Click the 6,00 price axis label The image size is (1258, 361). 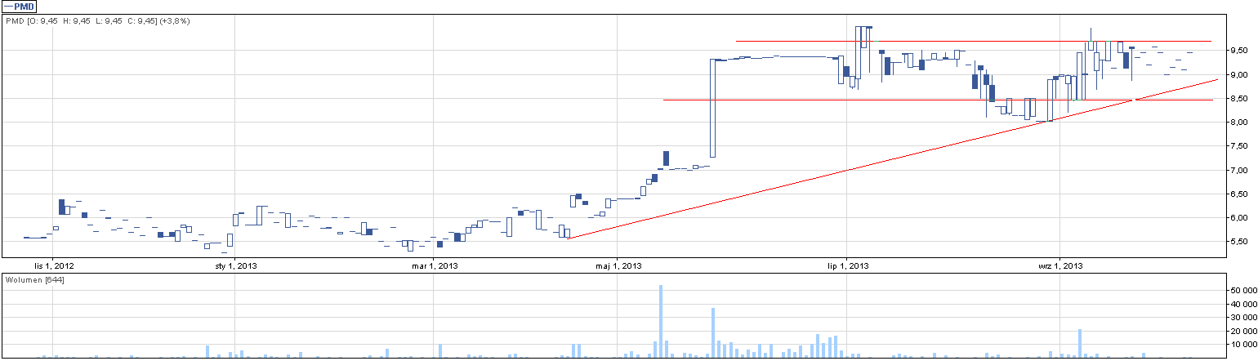[x=1239, y=218]
